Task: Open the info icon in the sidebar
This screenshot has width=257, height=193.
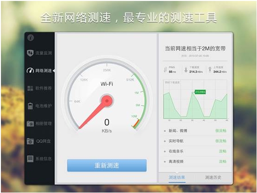Action: pos(31,38)
